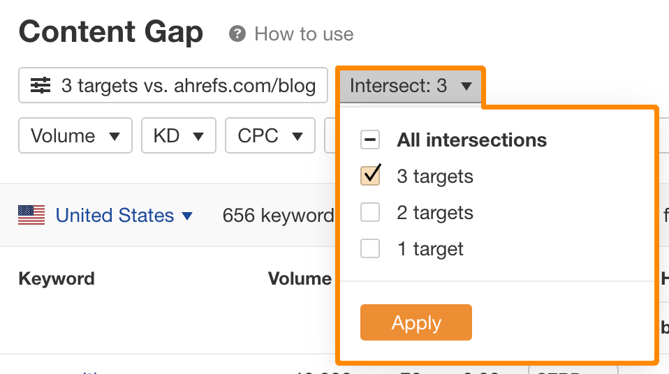Sort by the Volume column header

tap(300, 279)
